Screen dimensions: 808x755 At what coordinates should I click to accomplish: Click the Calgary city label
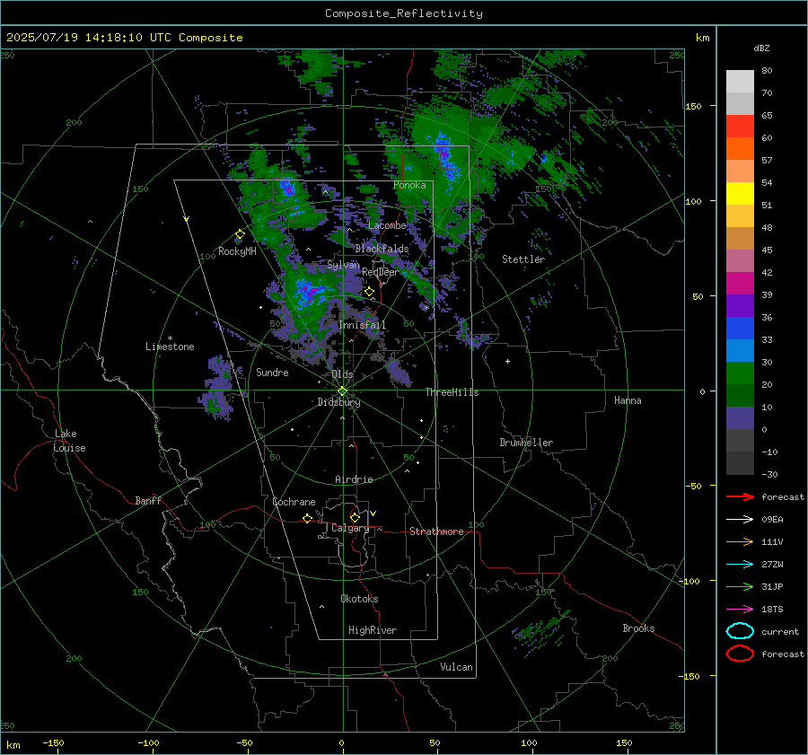coord(350,528)
